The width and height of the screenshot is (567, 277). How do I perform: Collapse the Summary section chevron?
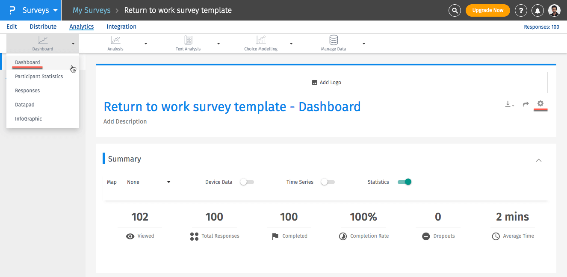(x=539, y=160)
